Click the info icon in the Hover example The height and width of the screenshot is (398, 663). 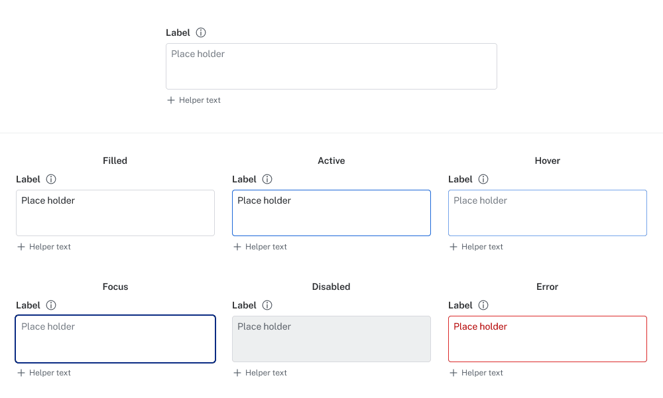coord(483,179)
